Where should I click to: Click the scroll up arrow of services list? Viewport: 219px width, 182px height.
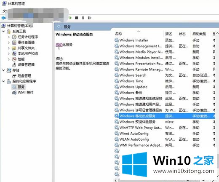pyautogui.click(x=217, y=33)
